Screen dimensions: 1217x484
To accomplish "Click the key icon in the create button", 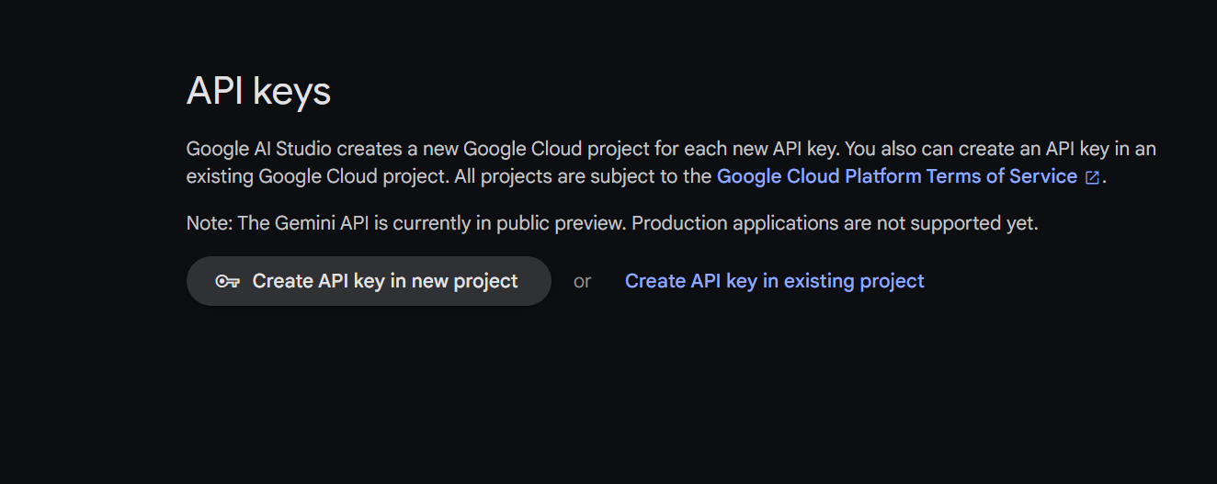I will [x=228, y=281].
